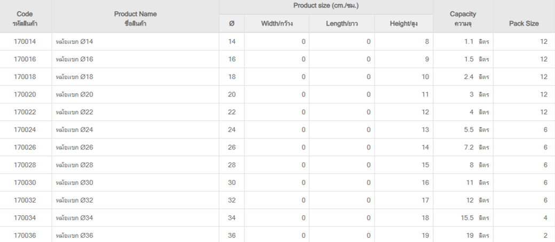Click the Height column header
The height and width of the screenshot is (242, 555).
403,23
